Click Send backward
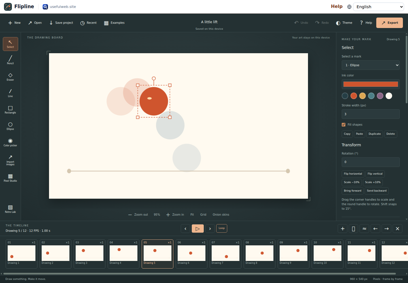Screen dimensions: 408x283 pos(377,191)
